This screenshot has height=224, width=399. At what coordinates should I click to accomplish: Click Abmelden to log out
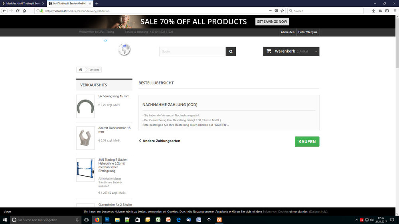click(288, 32)
